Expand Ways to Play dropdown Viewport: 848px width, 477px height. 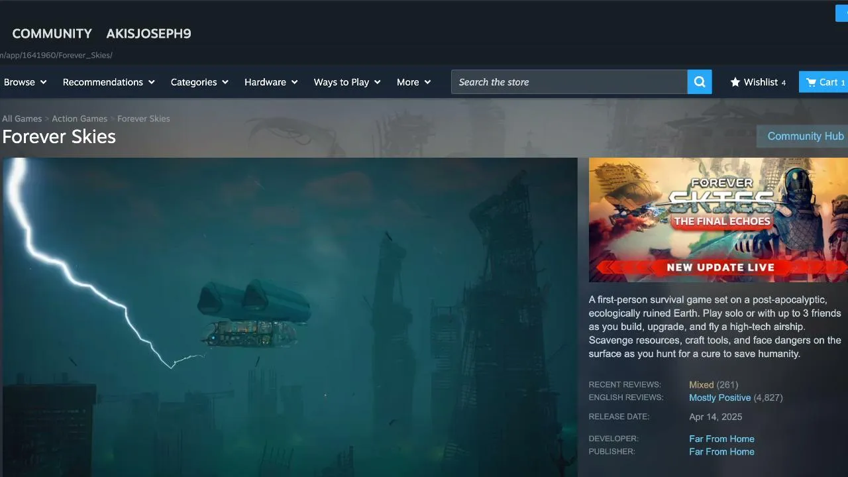click(347, 82)
